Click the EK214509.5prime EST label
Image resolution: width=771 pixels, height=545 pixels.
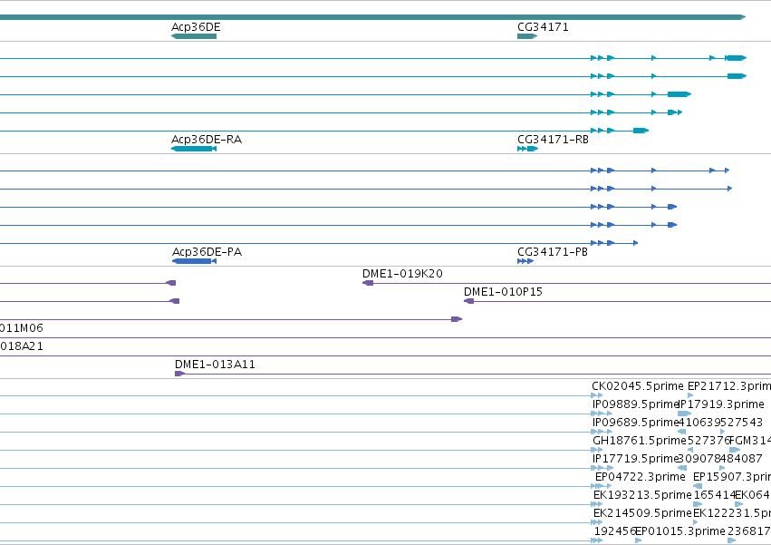click(642, 514)
